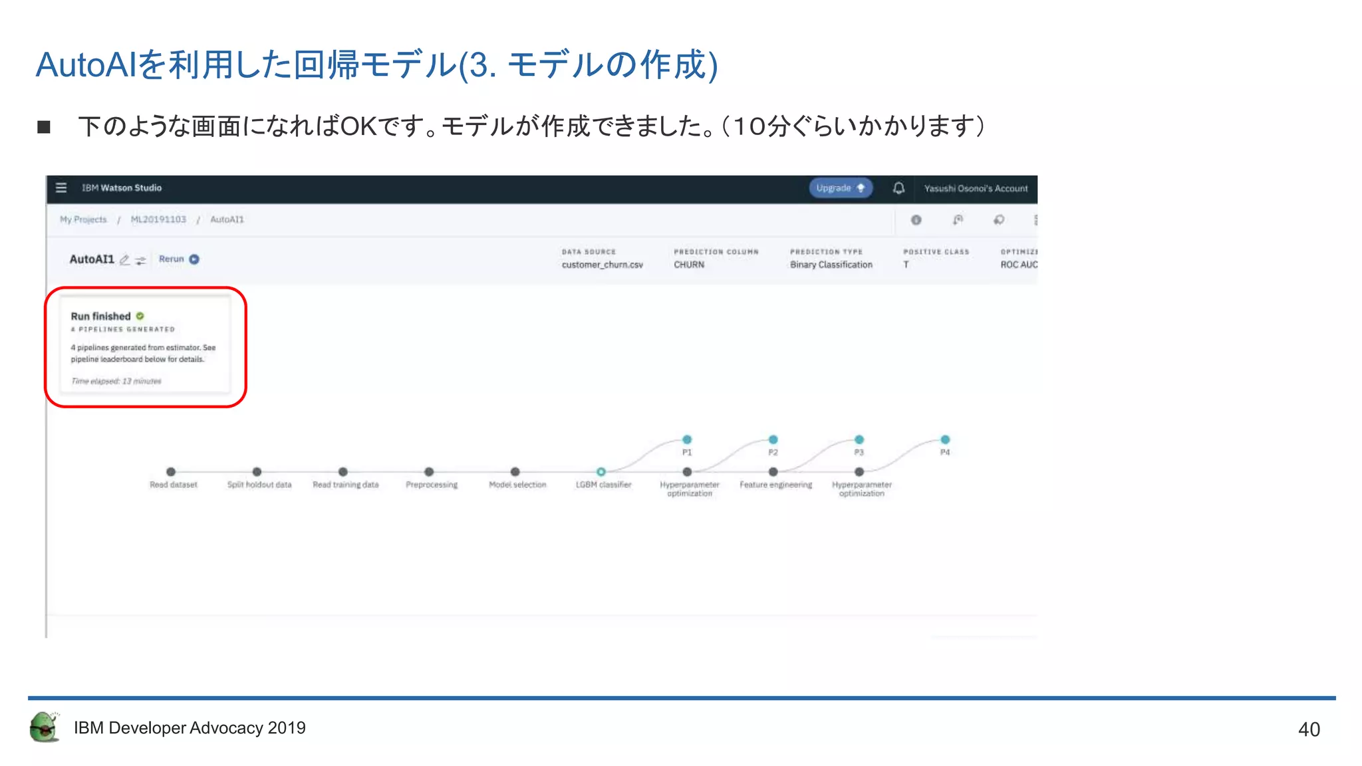The width and height of the screenshot is (1362, 766).
Task: Click Binary Classification prediction type
Action: [831, 265]
